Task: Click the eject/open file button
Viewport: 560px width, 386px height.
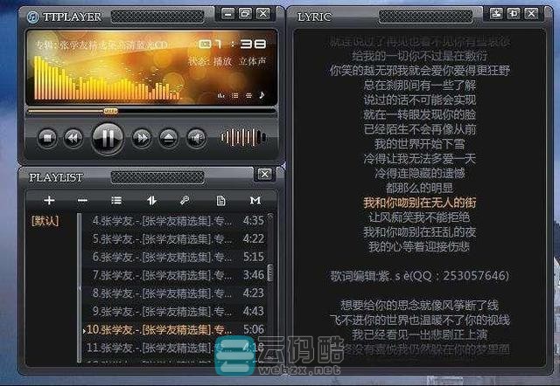Action: (x=169, y=137)
